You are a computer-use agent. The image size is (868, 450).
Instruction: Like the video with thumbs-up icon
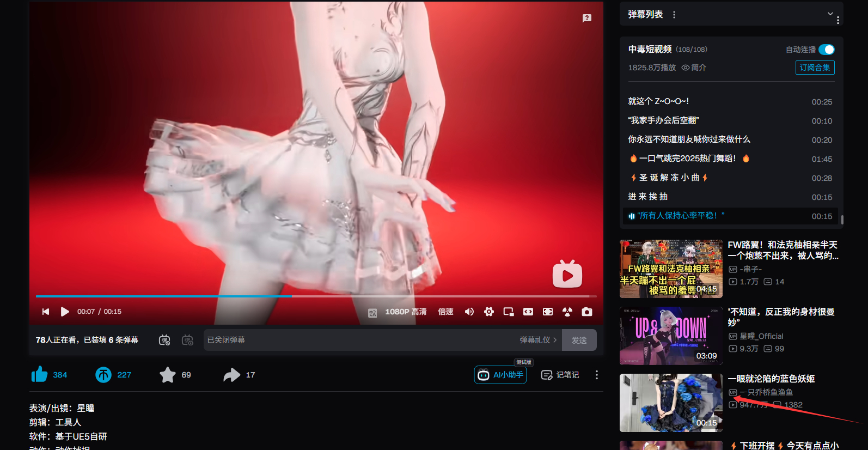tap(40, 375)
